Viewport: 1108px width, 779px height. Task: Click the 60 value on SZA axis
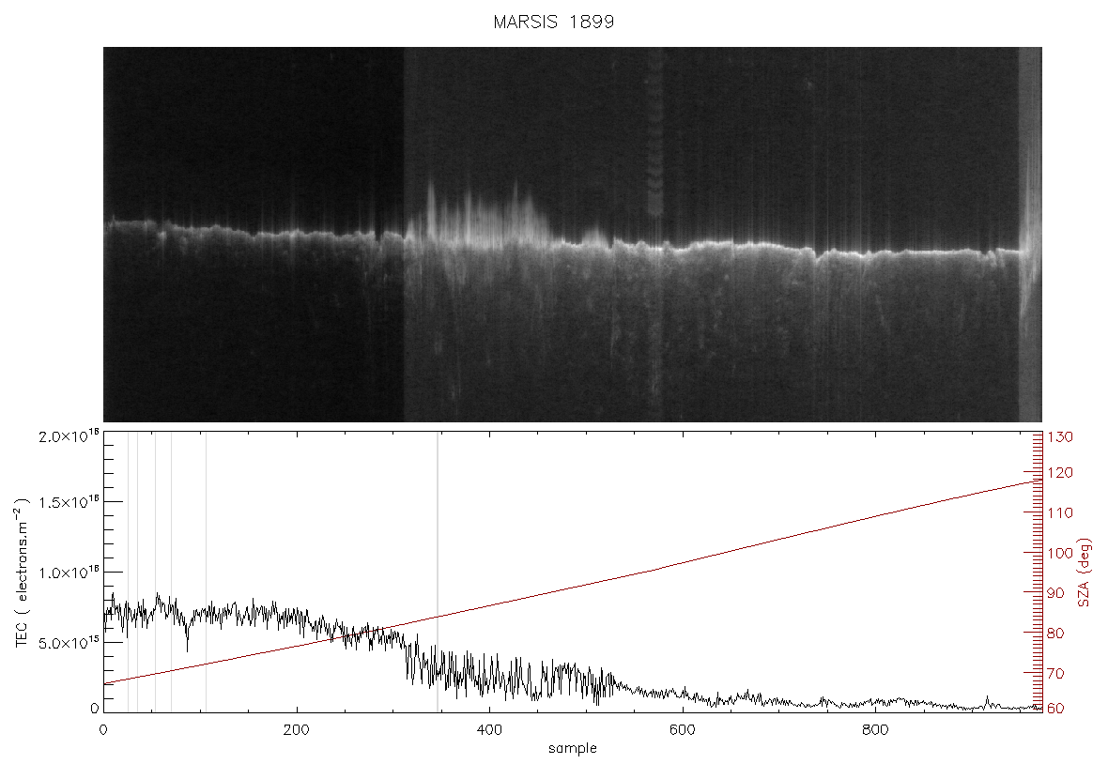(1055, 709)
